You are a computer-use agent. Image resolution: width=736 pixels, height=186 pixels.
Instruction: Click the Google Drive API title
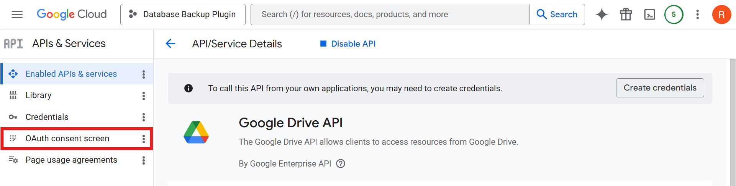coord(290,123)
